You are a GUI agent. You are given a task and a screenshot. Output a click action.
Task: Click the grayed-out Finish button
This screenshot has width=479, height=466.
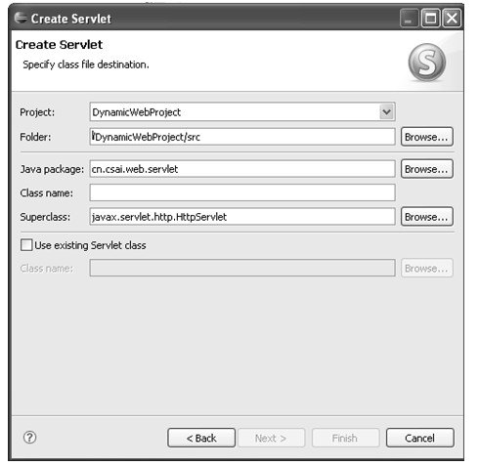coord(345,438)
